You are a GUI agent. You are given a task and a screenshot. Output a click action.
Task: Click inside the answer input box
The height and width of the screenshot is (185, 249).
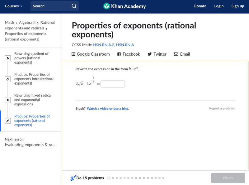click(113, 84)
